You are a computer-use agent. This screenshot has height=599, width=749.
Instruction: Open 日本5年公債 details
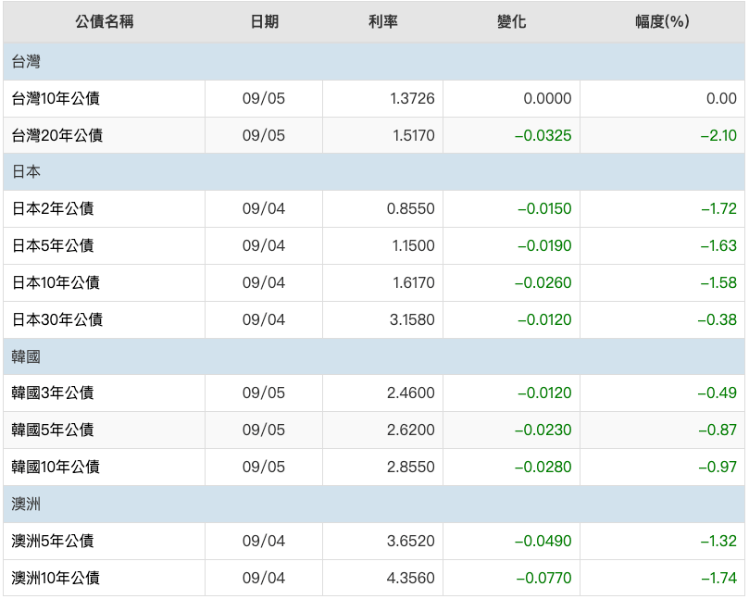tap(53, 246)
